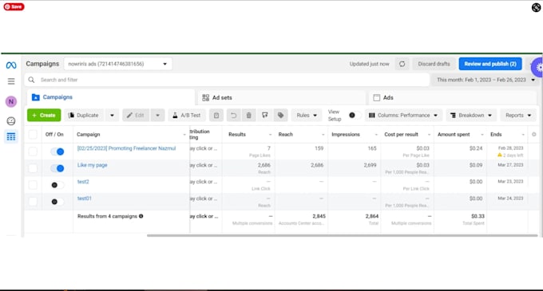The height and width of the screenshot is (291, 543).
Task: Check the Like my page row checkbox
Action: click(x=33, y=168)
